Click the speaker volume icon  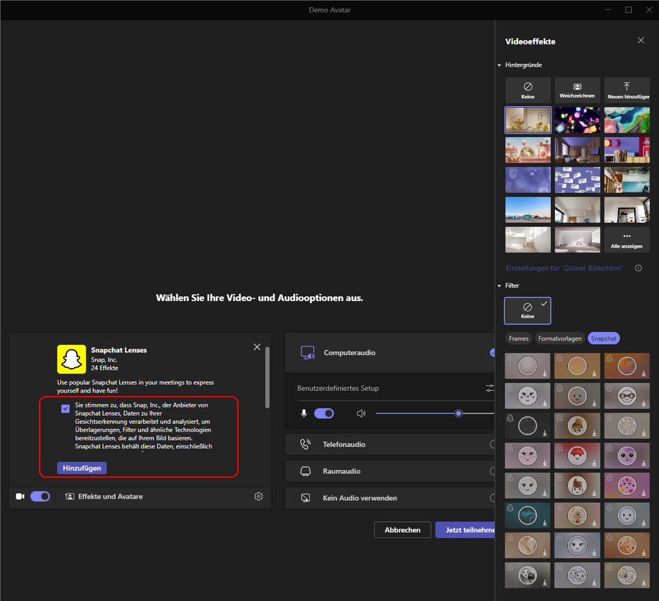point(361,414)
